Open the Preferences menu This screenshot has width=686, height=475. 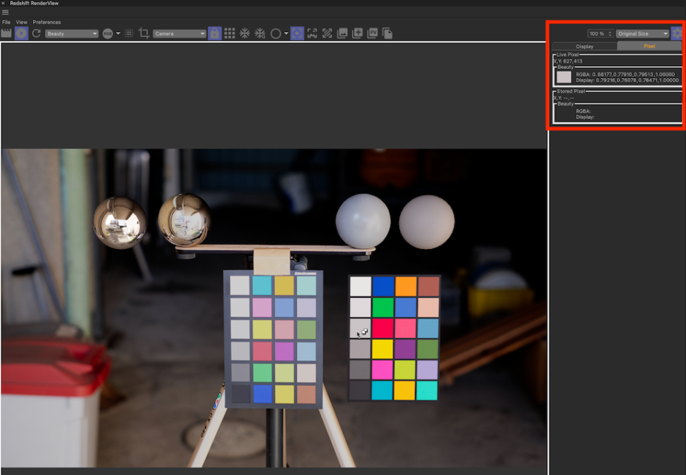47,23
